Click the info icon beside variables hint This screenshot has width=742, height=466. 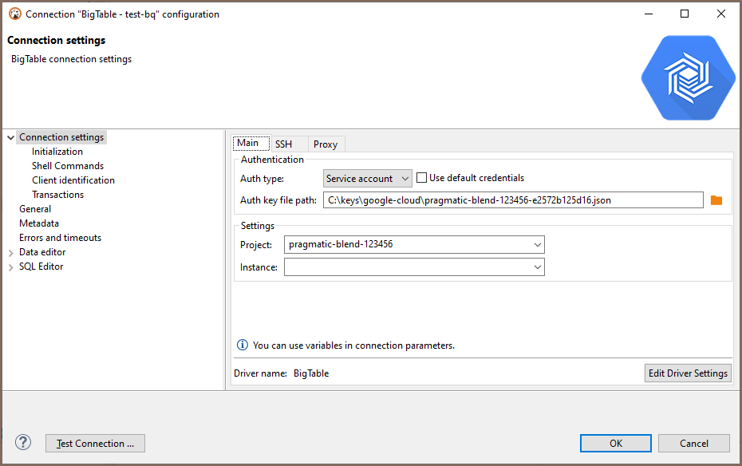[242, 346]
